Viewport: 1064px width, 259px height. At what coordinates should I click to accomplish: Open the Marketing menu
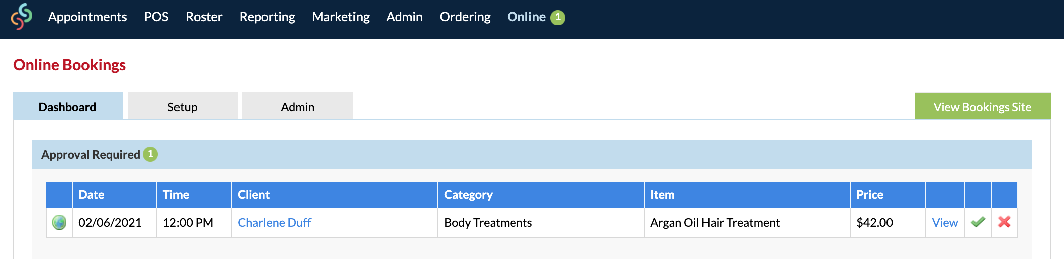point(340,17)
